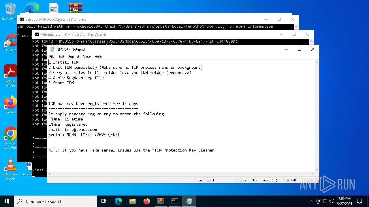Click the 'FName: Lifetime' line
This screenshot has height=207, width=369.
66,119
